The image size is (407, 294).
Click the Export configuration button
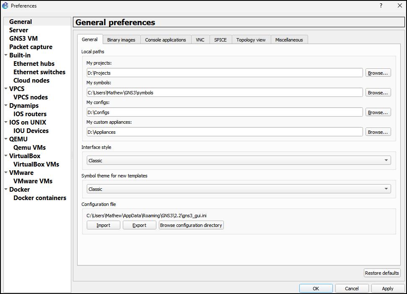[140, 225]
